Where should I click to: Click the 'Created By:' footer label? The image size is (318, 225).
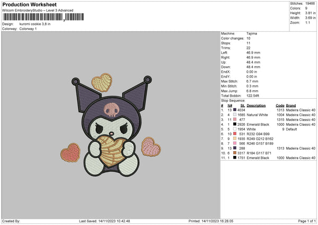coord(11,221)
